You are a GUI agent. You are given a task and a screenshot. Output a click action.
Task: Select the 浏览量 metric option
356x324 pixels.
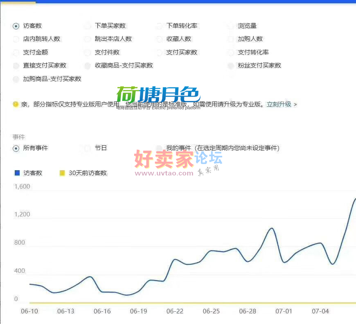pyautogui.click(x=231, y=26)
